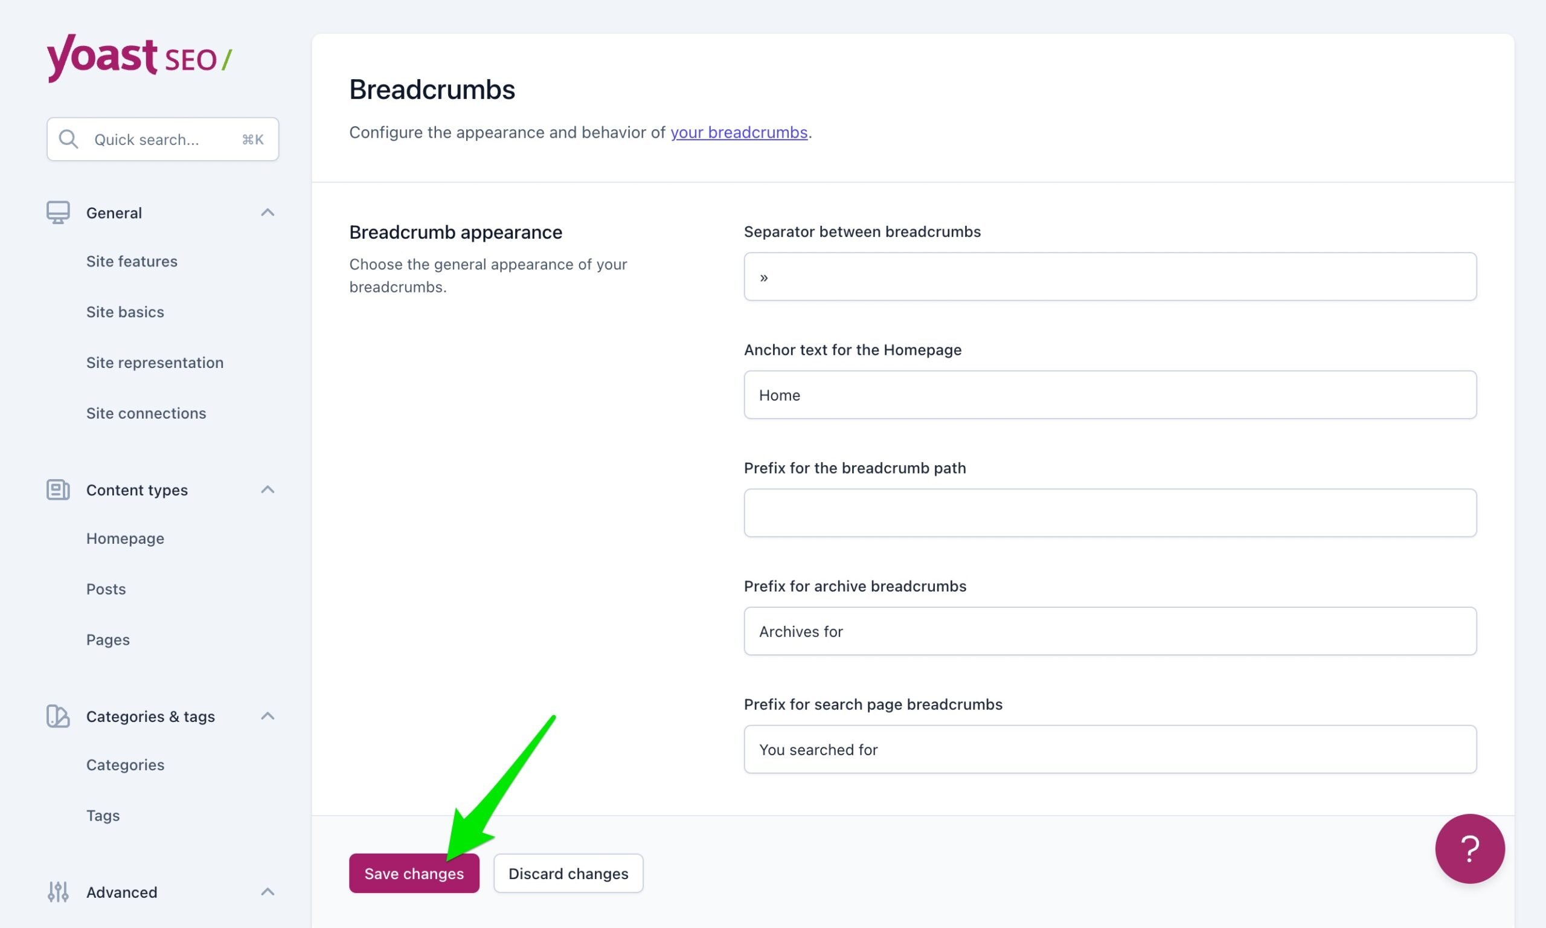1546x928 pixels.
Task: Navigate to Site representation settings
Action: [155, 362]
